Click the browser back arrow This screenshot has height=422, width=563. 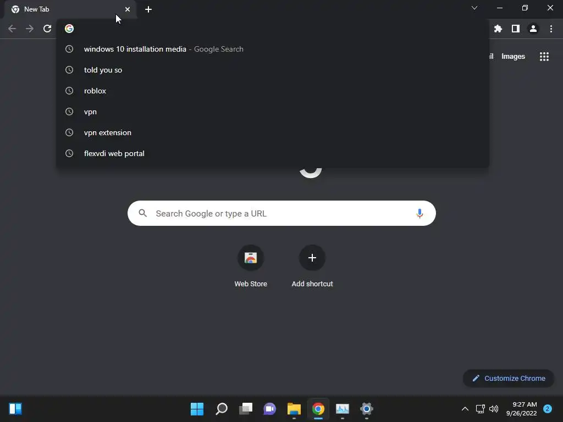click(x=12, y=29)
